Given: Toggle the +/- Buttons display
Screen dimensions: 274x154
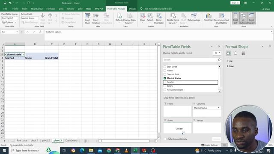Looking at the screenshot, I should click(x=243, y=18).
